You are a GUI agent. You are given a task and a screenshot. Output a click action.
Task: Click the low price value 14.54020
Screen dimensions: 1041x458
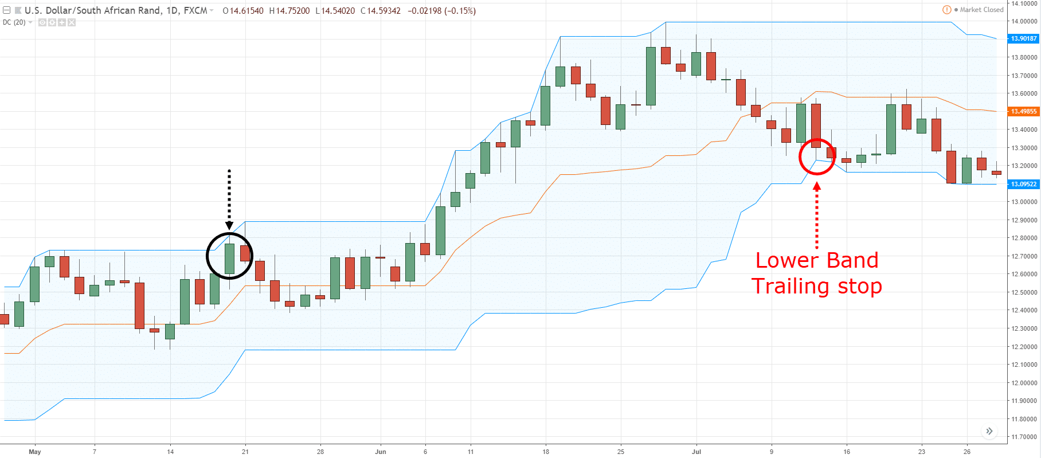(338, 11)
